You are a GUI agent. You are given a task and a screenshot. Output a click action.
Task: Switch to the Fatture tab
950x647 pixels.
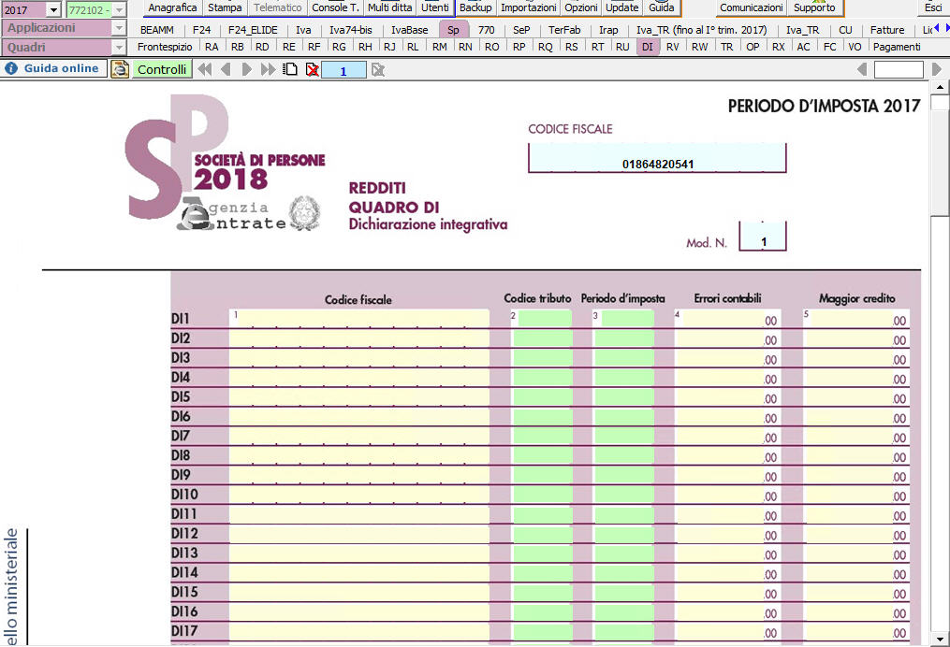coord(887,30)
